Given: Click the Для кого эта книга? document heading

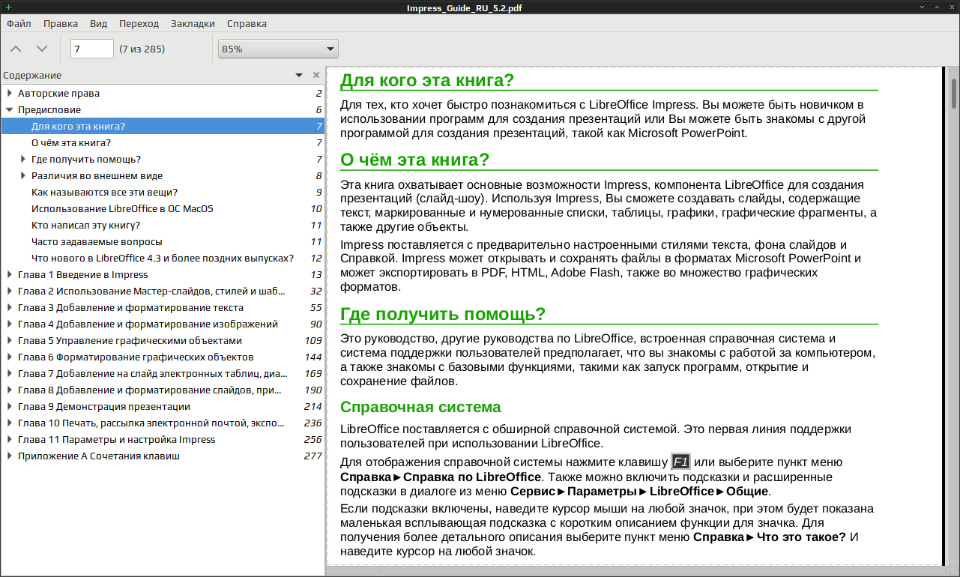Looking at the screenshot, I should coord(427,80).
